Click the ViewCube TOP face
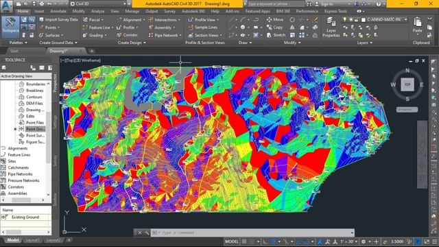 [407, 84]
